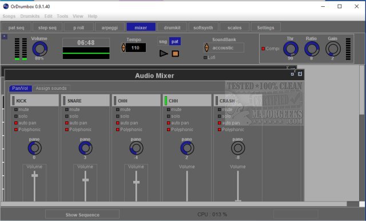The width and height of the screenshot is (366, 221).
Task: Click the SNARE volume slider handle
Action: (85, 180)
